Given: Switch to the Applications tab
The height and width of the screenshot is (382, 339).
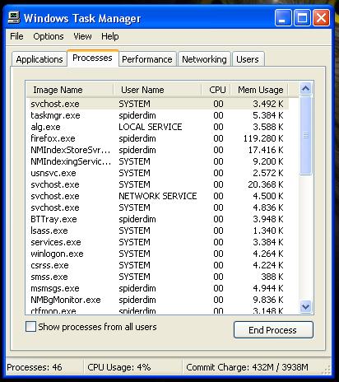Looking at the screenshot, I should (39, 59).
